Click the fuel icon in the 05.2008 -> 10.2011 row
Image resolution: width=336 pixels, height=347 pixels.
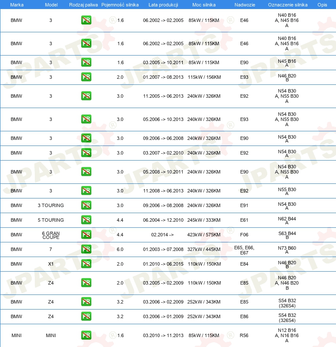[86, 171]
